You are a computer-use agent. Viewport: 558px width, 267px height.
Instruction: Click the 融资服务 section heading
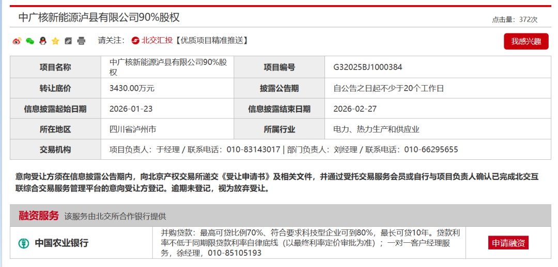coord(38,215)
